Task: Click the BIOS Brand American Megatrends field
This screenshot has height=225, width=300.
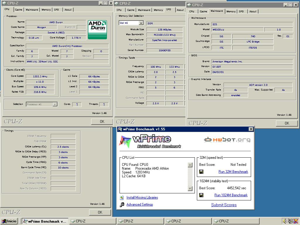Action: (x=252, y=62)
